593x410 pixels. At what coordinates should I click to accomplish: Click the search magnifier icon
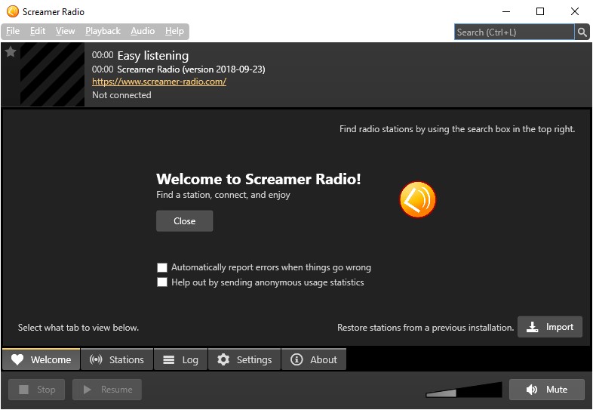(582, 32)
